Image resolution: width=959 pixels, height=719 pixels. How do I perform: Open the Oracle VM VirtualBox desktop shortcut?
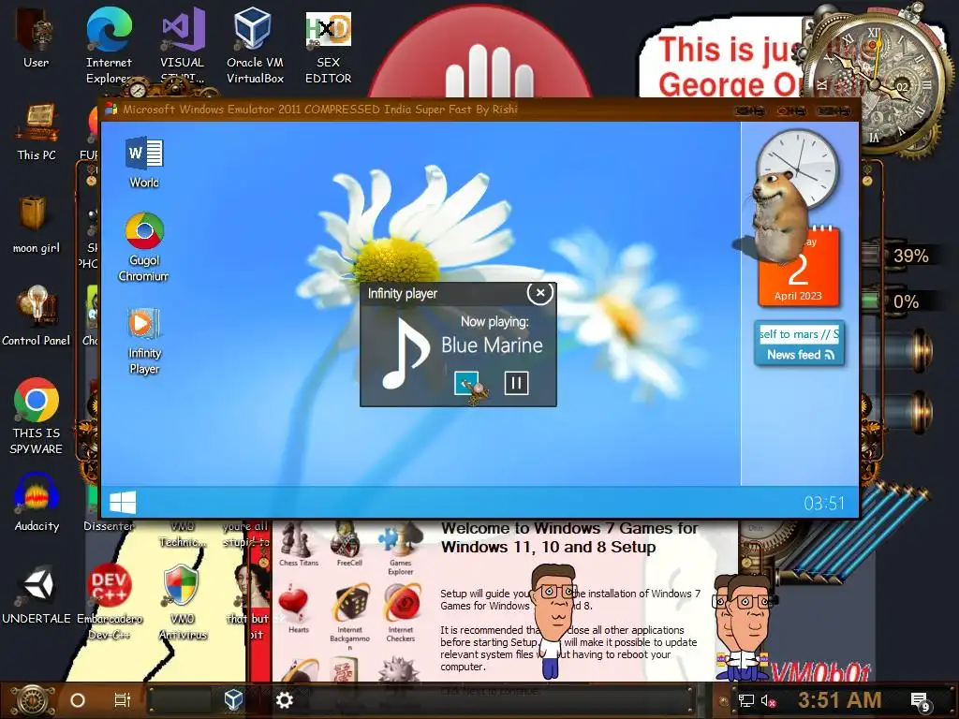point(255,46)
